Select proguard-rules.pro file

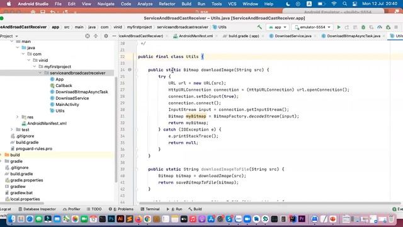pyautogui.click(x=31, y=149)
